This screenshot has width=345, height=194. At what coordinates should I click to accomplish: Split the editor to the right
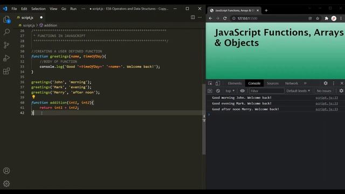193,17
